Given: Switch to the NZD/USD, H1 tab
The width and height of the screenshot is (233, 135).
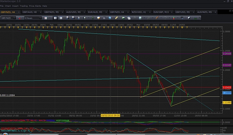Looking at the screenshot, I should (x=139, y=12).
